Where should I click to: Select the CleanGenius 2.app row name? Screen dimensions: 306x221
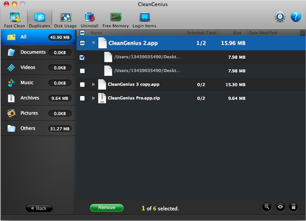(133, 43)
